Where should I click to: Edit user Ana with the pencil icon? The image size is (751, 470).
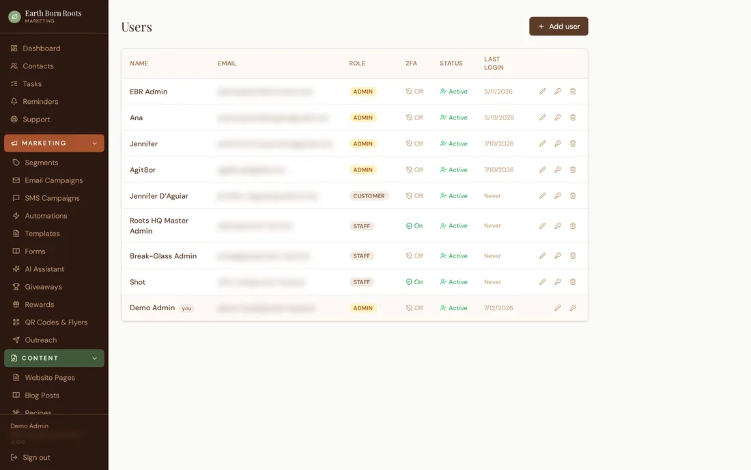(542, 117)
